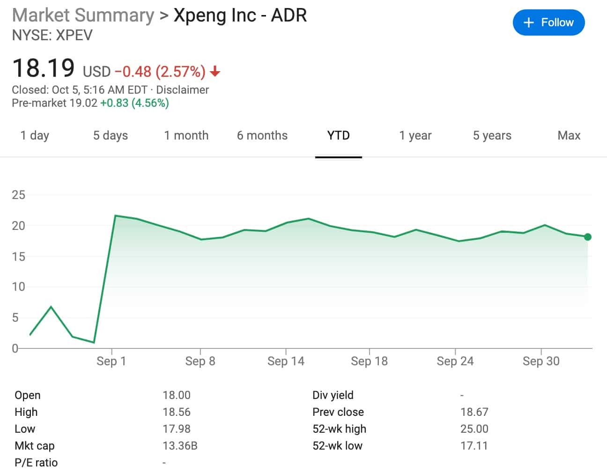Image resolution: width=607 pixels, height=473 pixels.
Task: Switch to the 5 days chart view
Action: [110, 135]
